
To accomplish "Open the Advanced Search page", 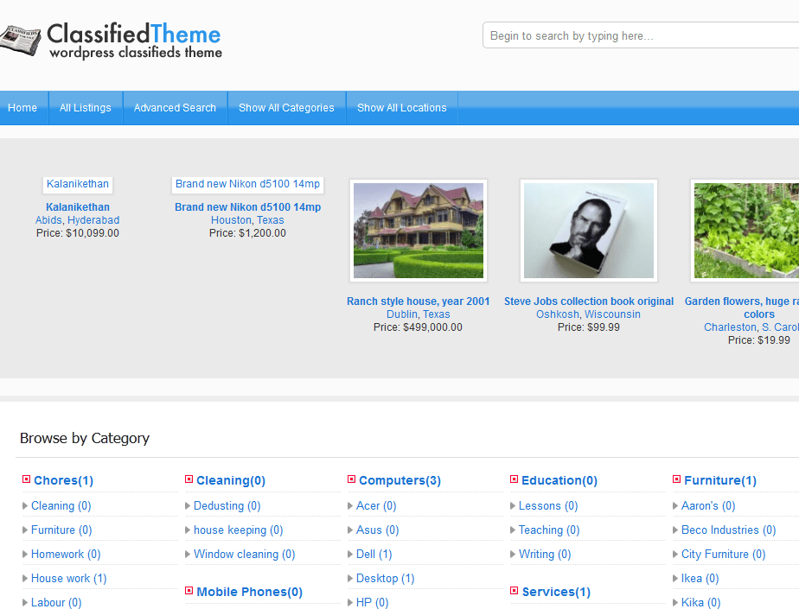I will 175,108.
